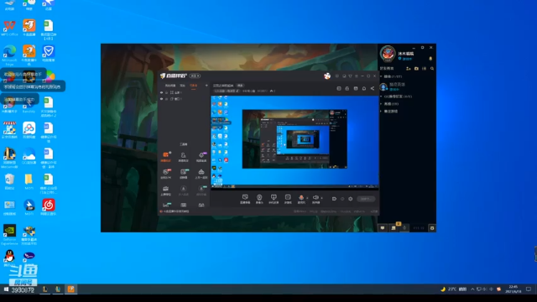
Task: Open the first orange toolbox tool
Action: (166, 156)
